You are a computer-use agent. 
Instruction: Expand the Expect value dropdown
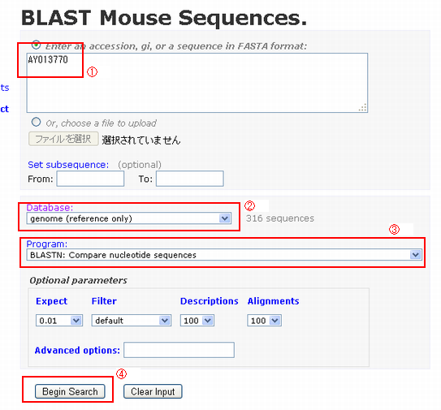click(59, 321)
